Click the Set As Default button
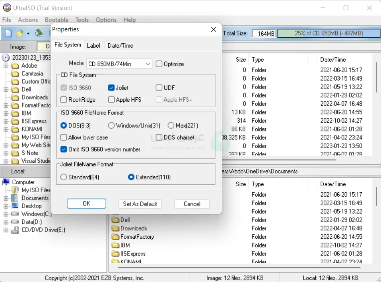Image resolution: width=381 pixels, height=282 pixels. tap(140, 204)
